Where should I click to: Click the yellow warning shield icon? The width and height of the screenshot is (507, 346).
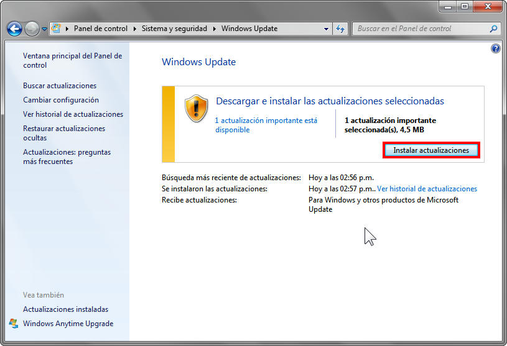pos(197,109)
